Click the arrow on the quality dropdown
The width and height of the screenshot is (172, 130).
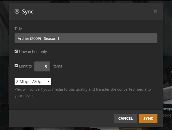click(x=49, y=81)
